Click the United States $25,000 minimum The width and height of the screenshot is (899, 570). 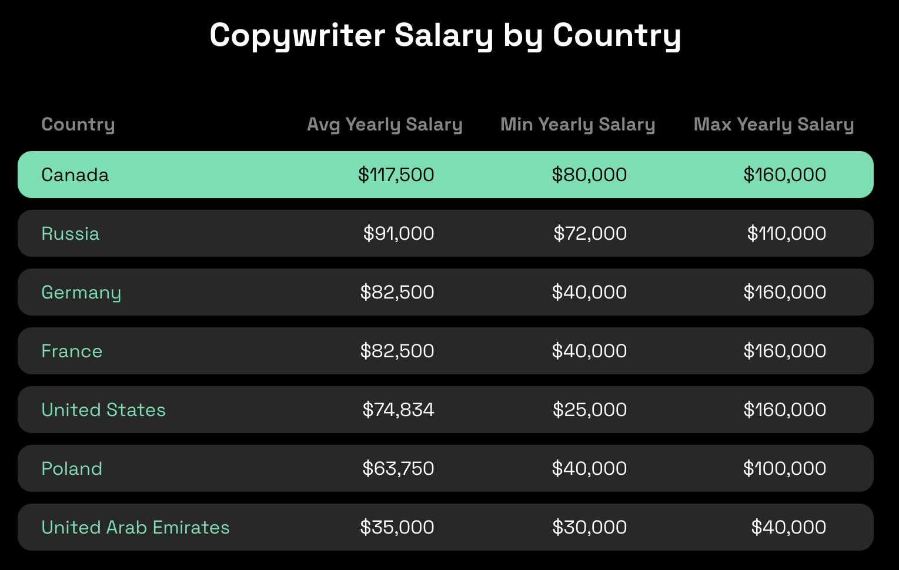(x=589, y=410)
